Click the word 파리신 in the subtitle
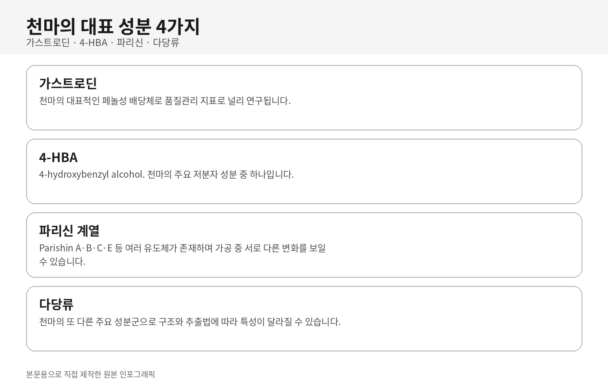The height and width of the screenshot is (390, 608). pyautogui.click(x=130, y=42)
